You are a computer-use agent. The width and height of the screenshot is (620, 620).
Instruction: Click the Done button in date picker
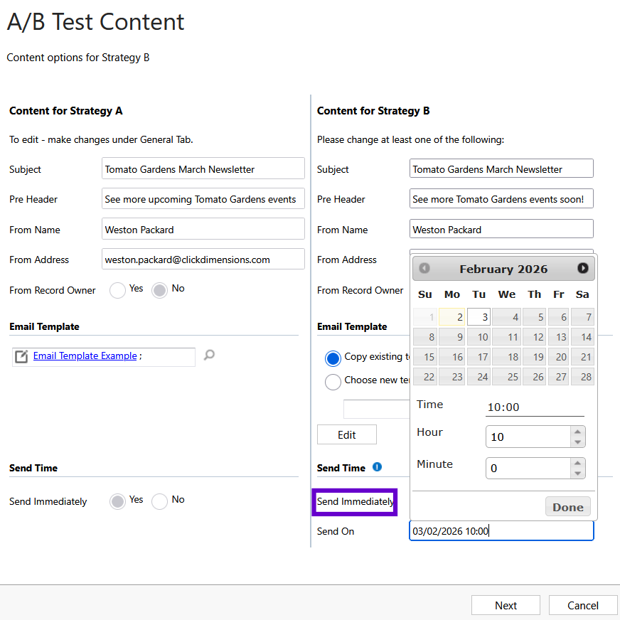[x=568, y=507]
